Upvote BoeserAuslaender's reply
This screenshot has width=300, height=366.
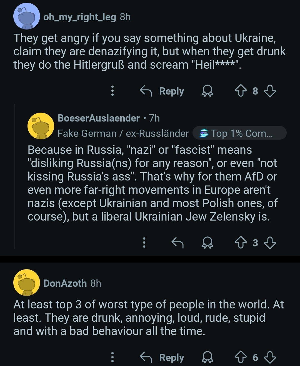coord(241,243)
